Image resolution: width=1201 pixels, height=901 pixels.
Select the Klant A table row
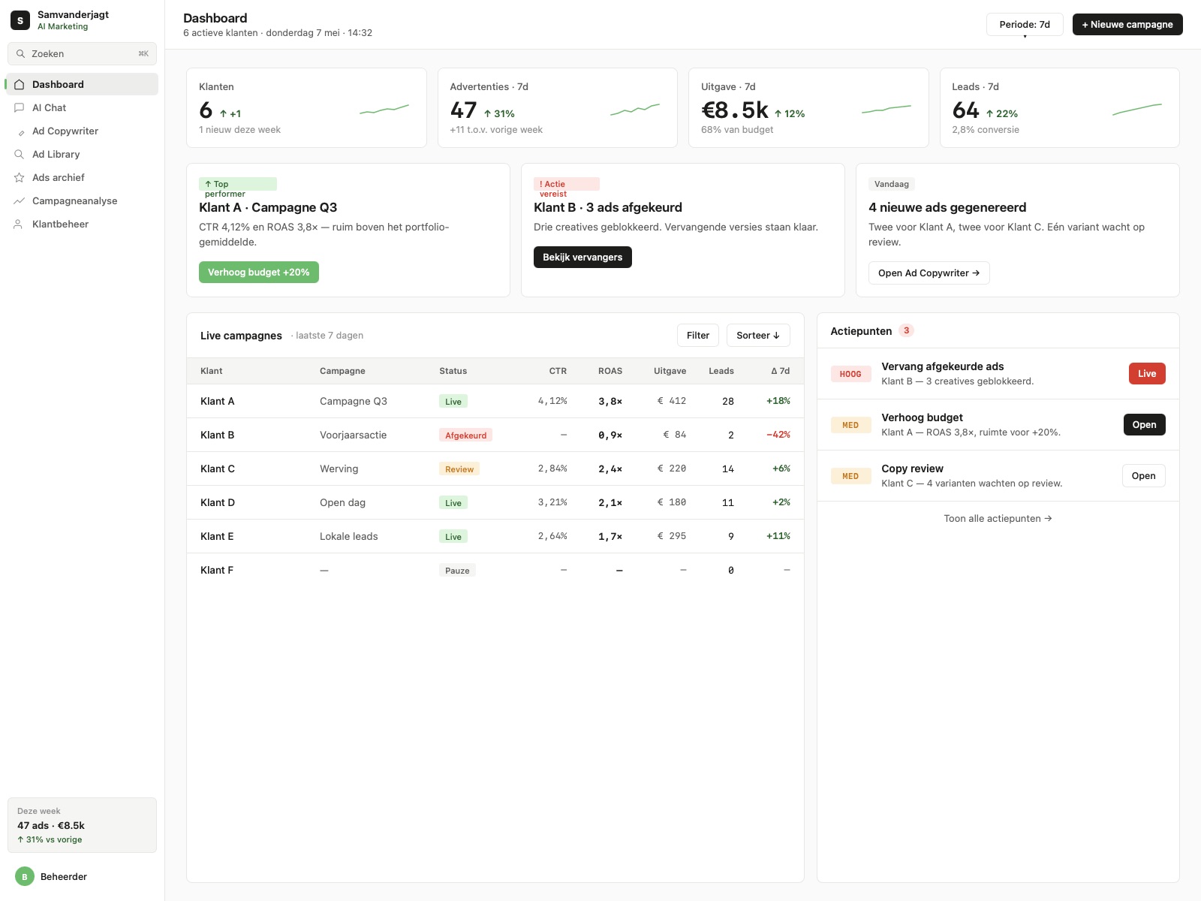[495, 401]
